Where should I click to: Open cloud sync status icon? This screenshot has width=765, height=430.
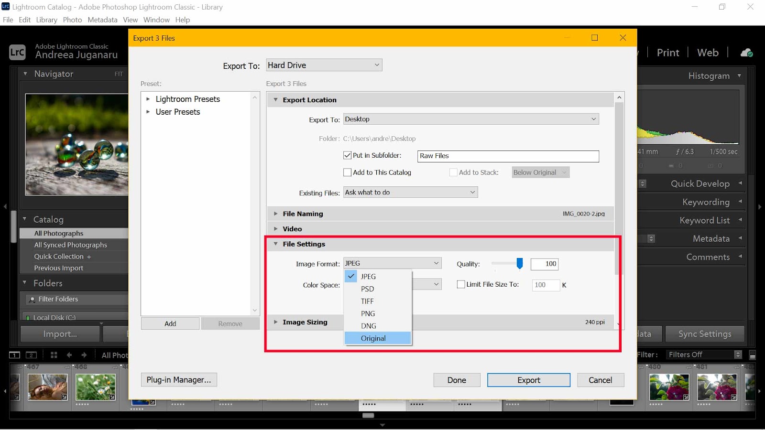click(746, 53)
